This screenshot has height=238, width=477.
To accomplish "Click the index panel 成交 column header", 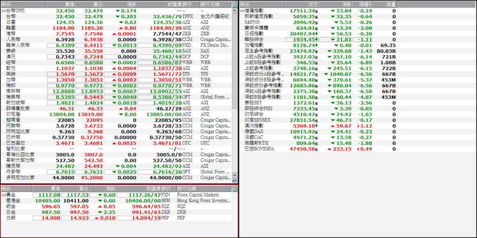I will (302, 4).
